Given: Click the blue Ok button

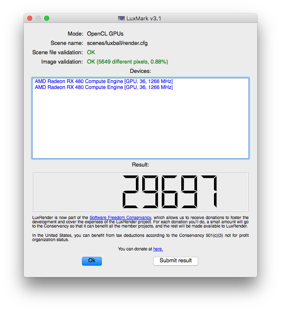Looking at the screenshot, I should click(x=92, y=261).
